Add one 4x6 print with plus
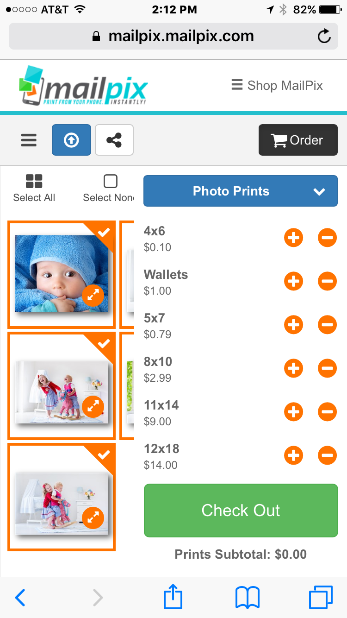Viewport: 347px width, 618px height. point(293,238)
